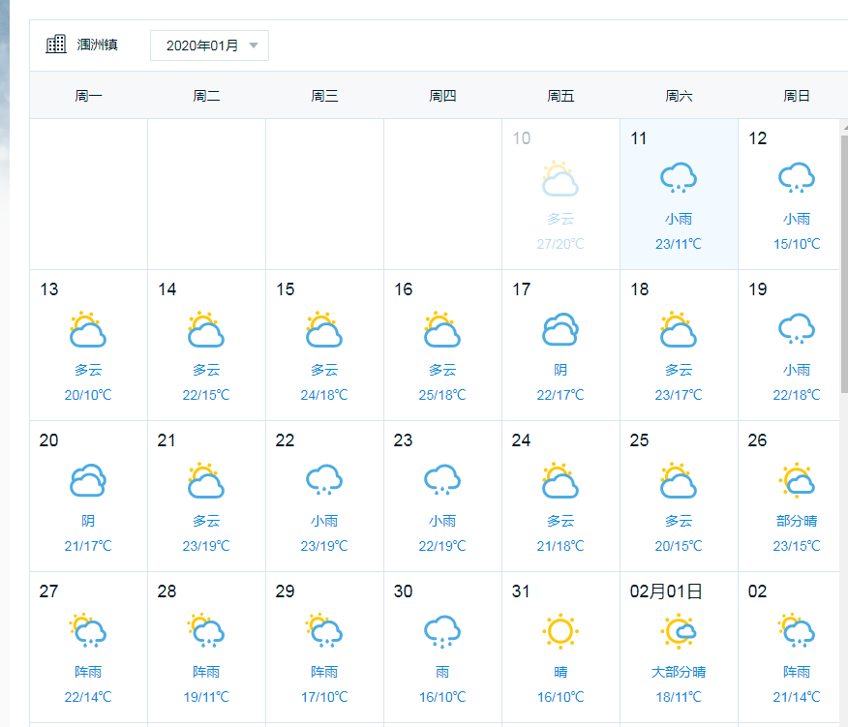The height and width of the screenshot is (727, 848).
Task: Select the 周日 column header
Action: [797, 96]
